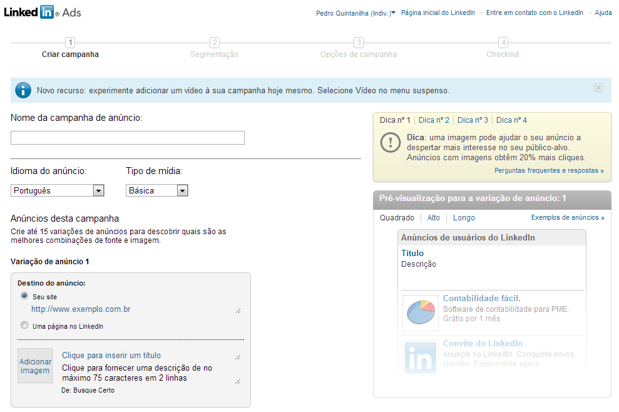
Task: Click the title field edit pencil icon
Action: [238, 357]
